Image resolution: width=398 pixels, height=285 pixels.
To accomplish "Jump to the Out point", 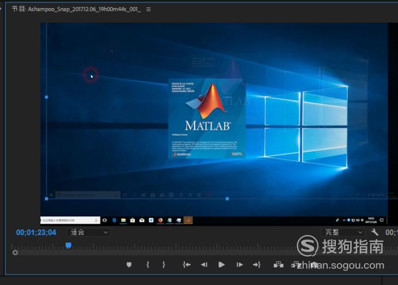I will (257, 265).
